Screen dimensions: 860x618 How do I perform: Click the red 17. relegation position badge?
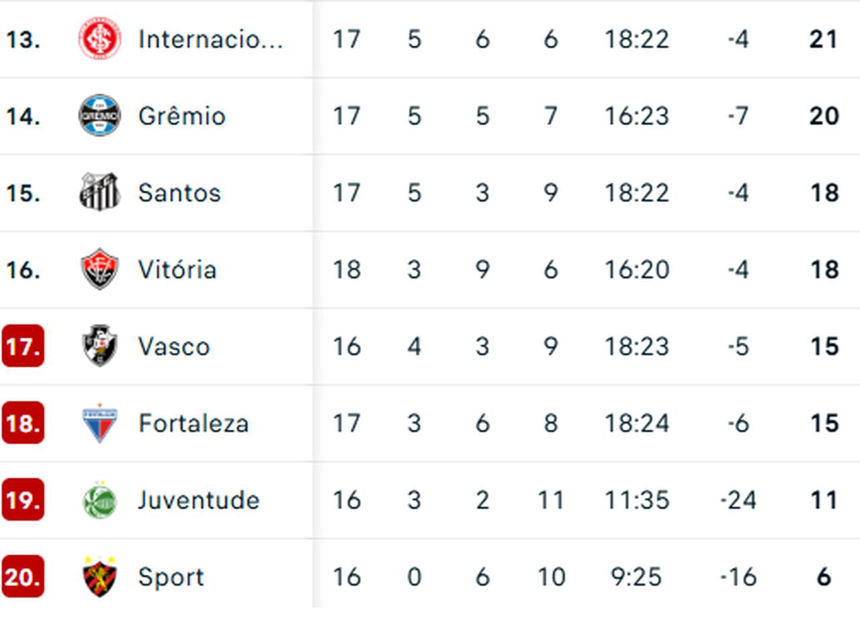click(23, 346)
